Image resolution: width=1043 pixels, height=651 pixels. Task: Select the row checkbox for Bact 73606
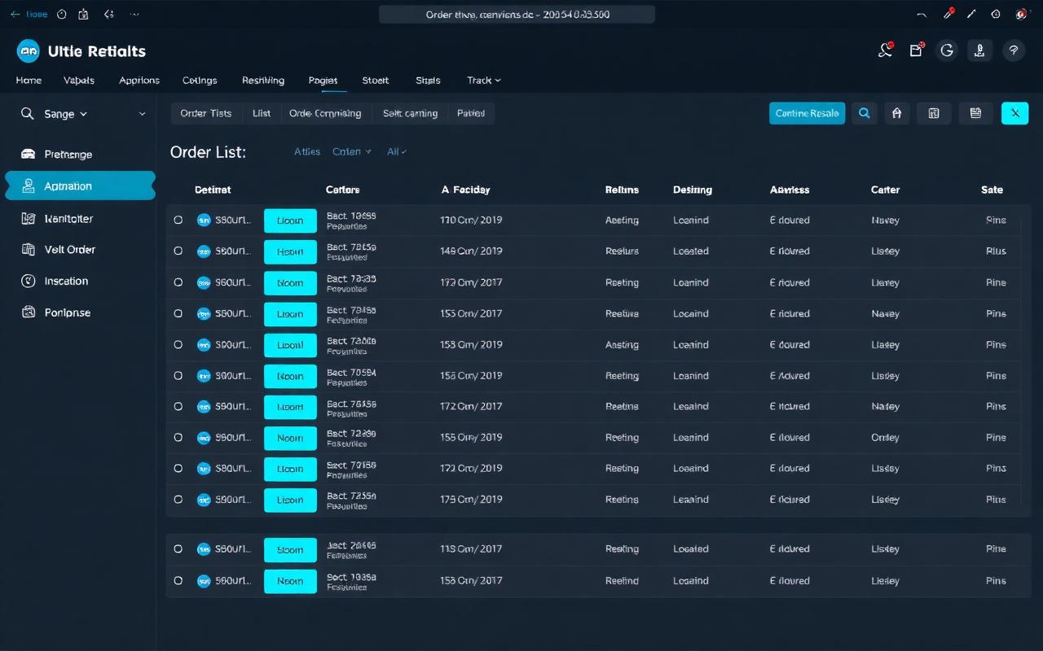coord(178,344)
